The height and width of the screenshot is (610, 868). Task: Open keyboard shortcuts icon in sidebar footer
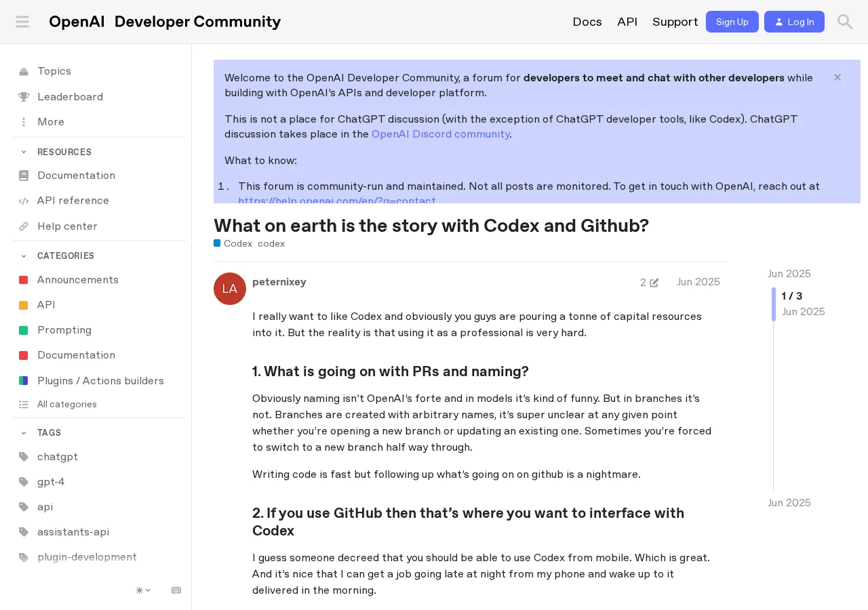point(176,590)
